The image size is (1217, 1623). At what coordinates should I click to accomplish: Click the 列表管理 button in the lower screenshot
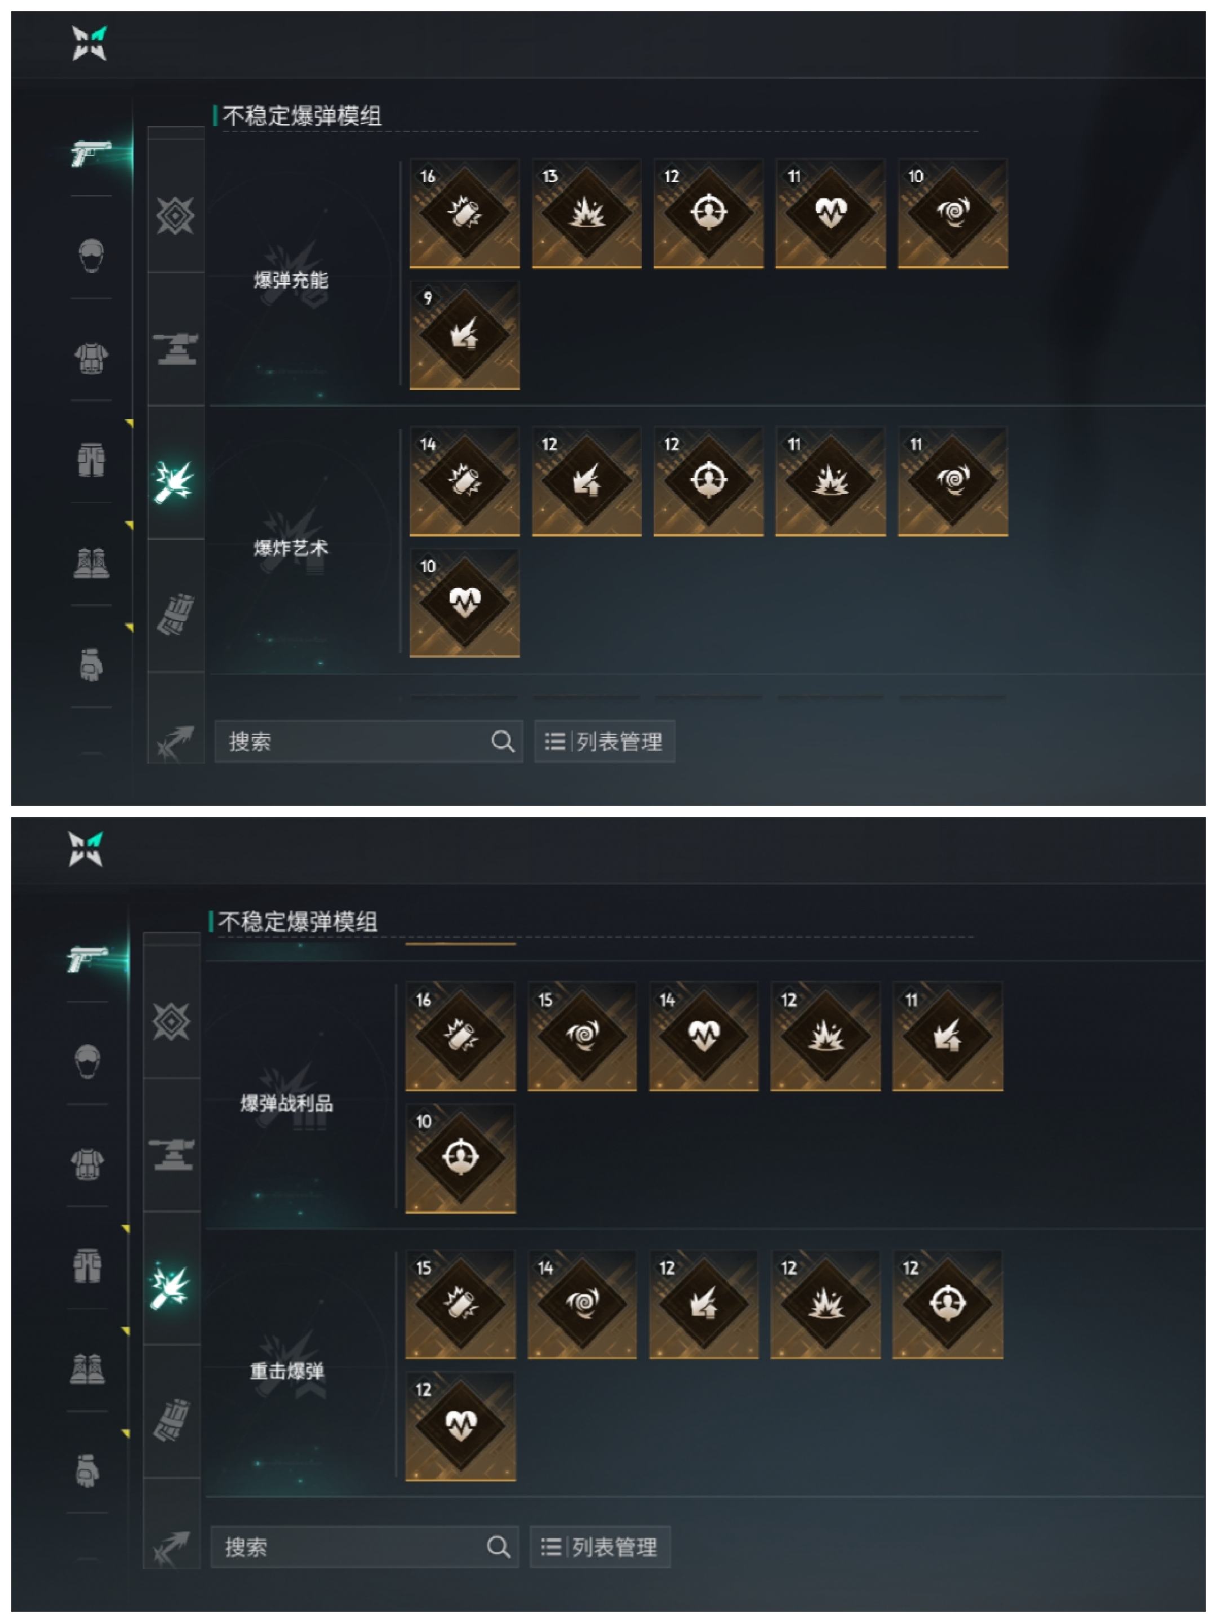(600, 1547)
